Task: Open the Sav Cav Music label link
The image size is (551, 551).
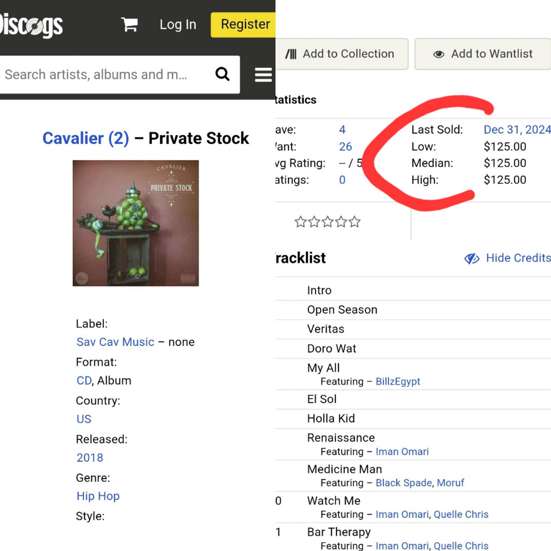Action: pyautogui.click(x=115, y=342)
